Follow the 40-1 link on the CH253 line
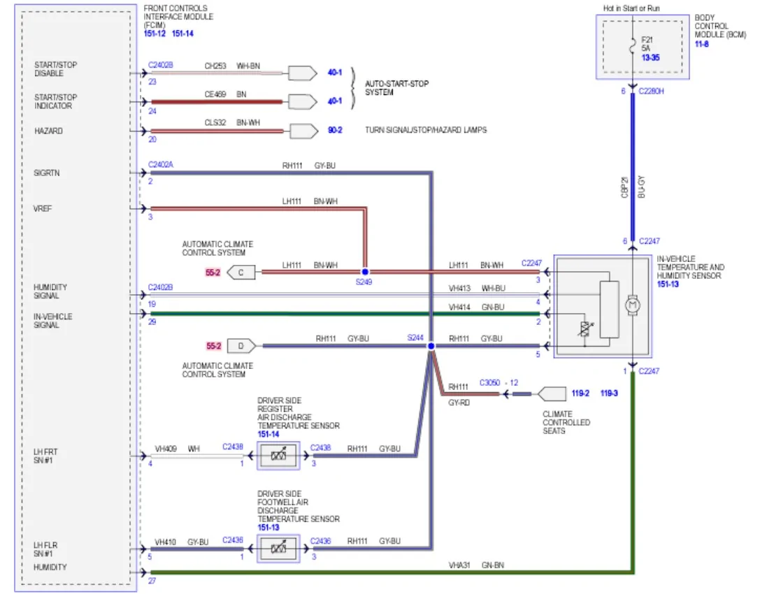Viewport: 760px width, 594px height. (335, 72)
